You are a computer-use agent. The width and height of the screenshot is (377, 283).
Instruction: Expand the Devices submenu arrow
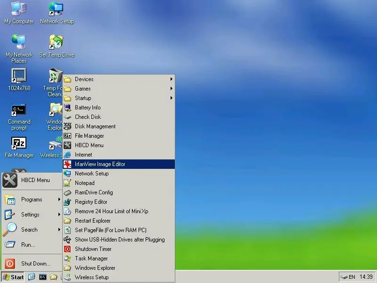click(x=171, y=79)
